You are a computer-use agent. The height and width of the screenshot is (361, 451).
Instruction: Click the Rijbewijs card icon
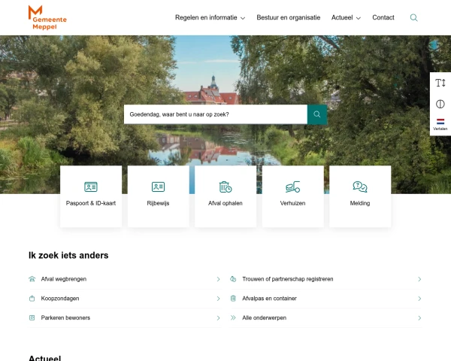158,187
